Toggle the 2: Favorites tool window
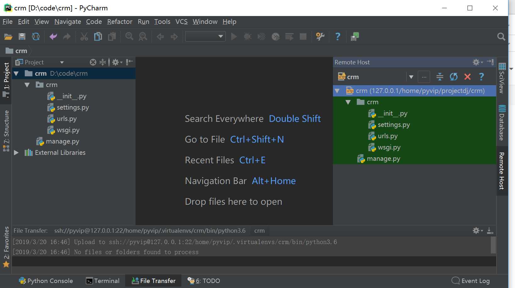 coord(6,247)
